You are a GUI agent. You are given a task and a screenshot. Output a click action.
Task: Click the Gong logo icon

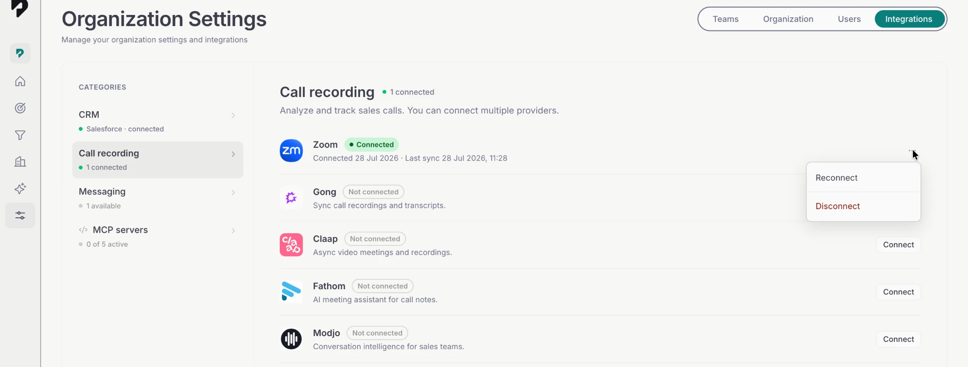click(291, 198)
